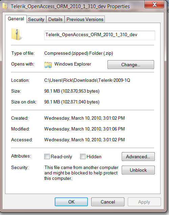Enable the Read-only attribute checkbox
Screen dimensions: 169x215
(x=47, y=157)
